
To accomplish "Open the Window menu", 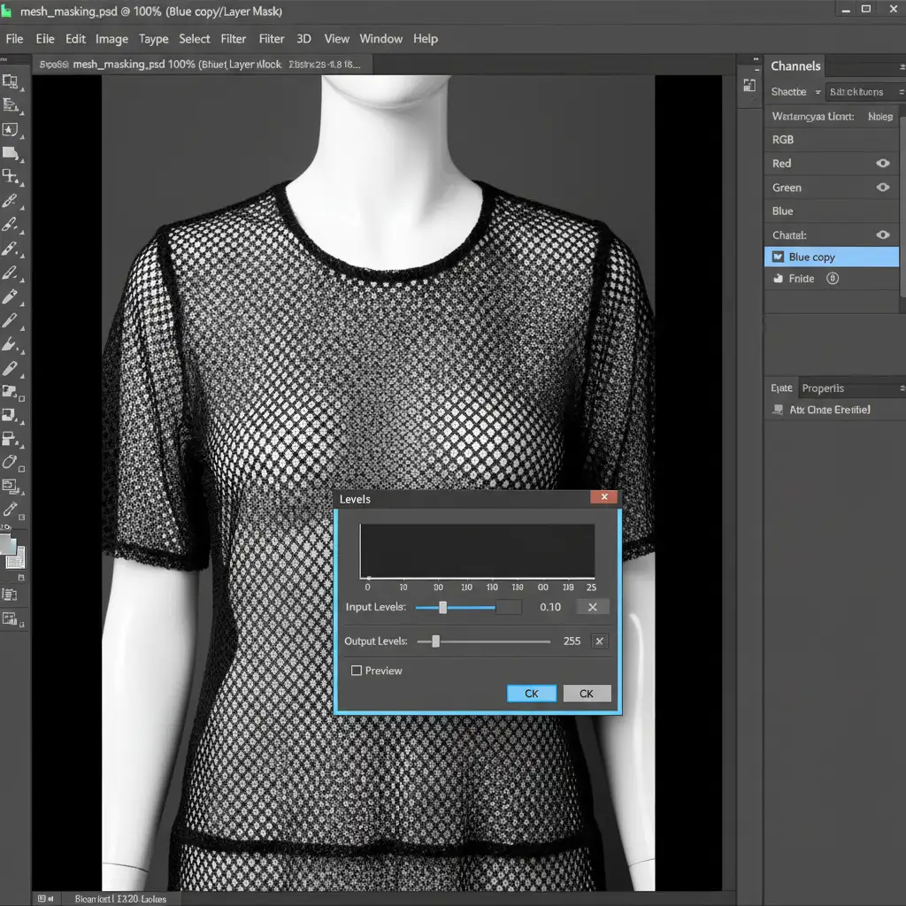I will pos(380,39).
